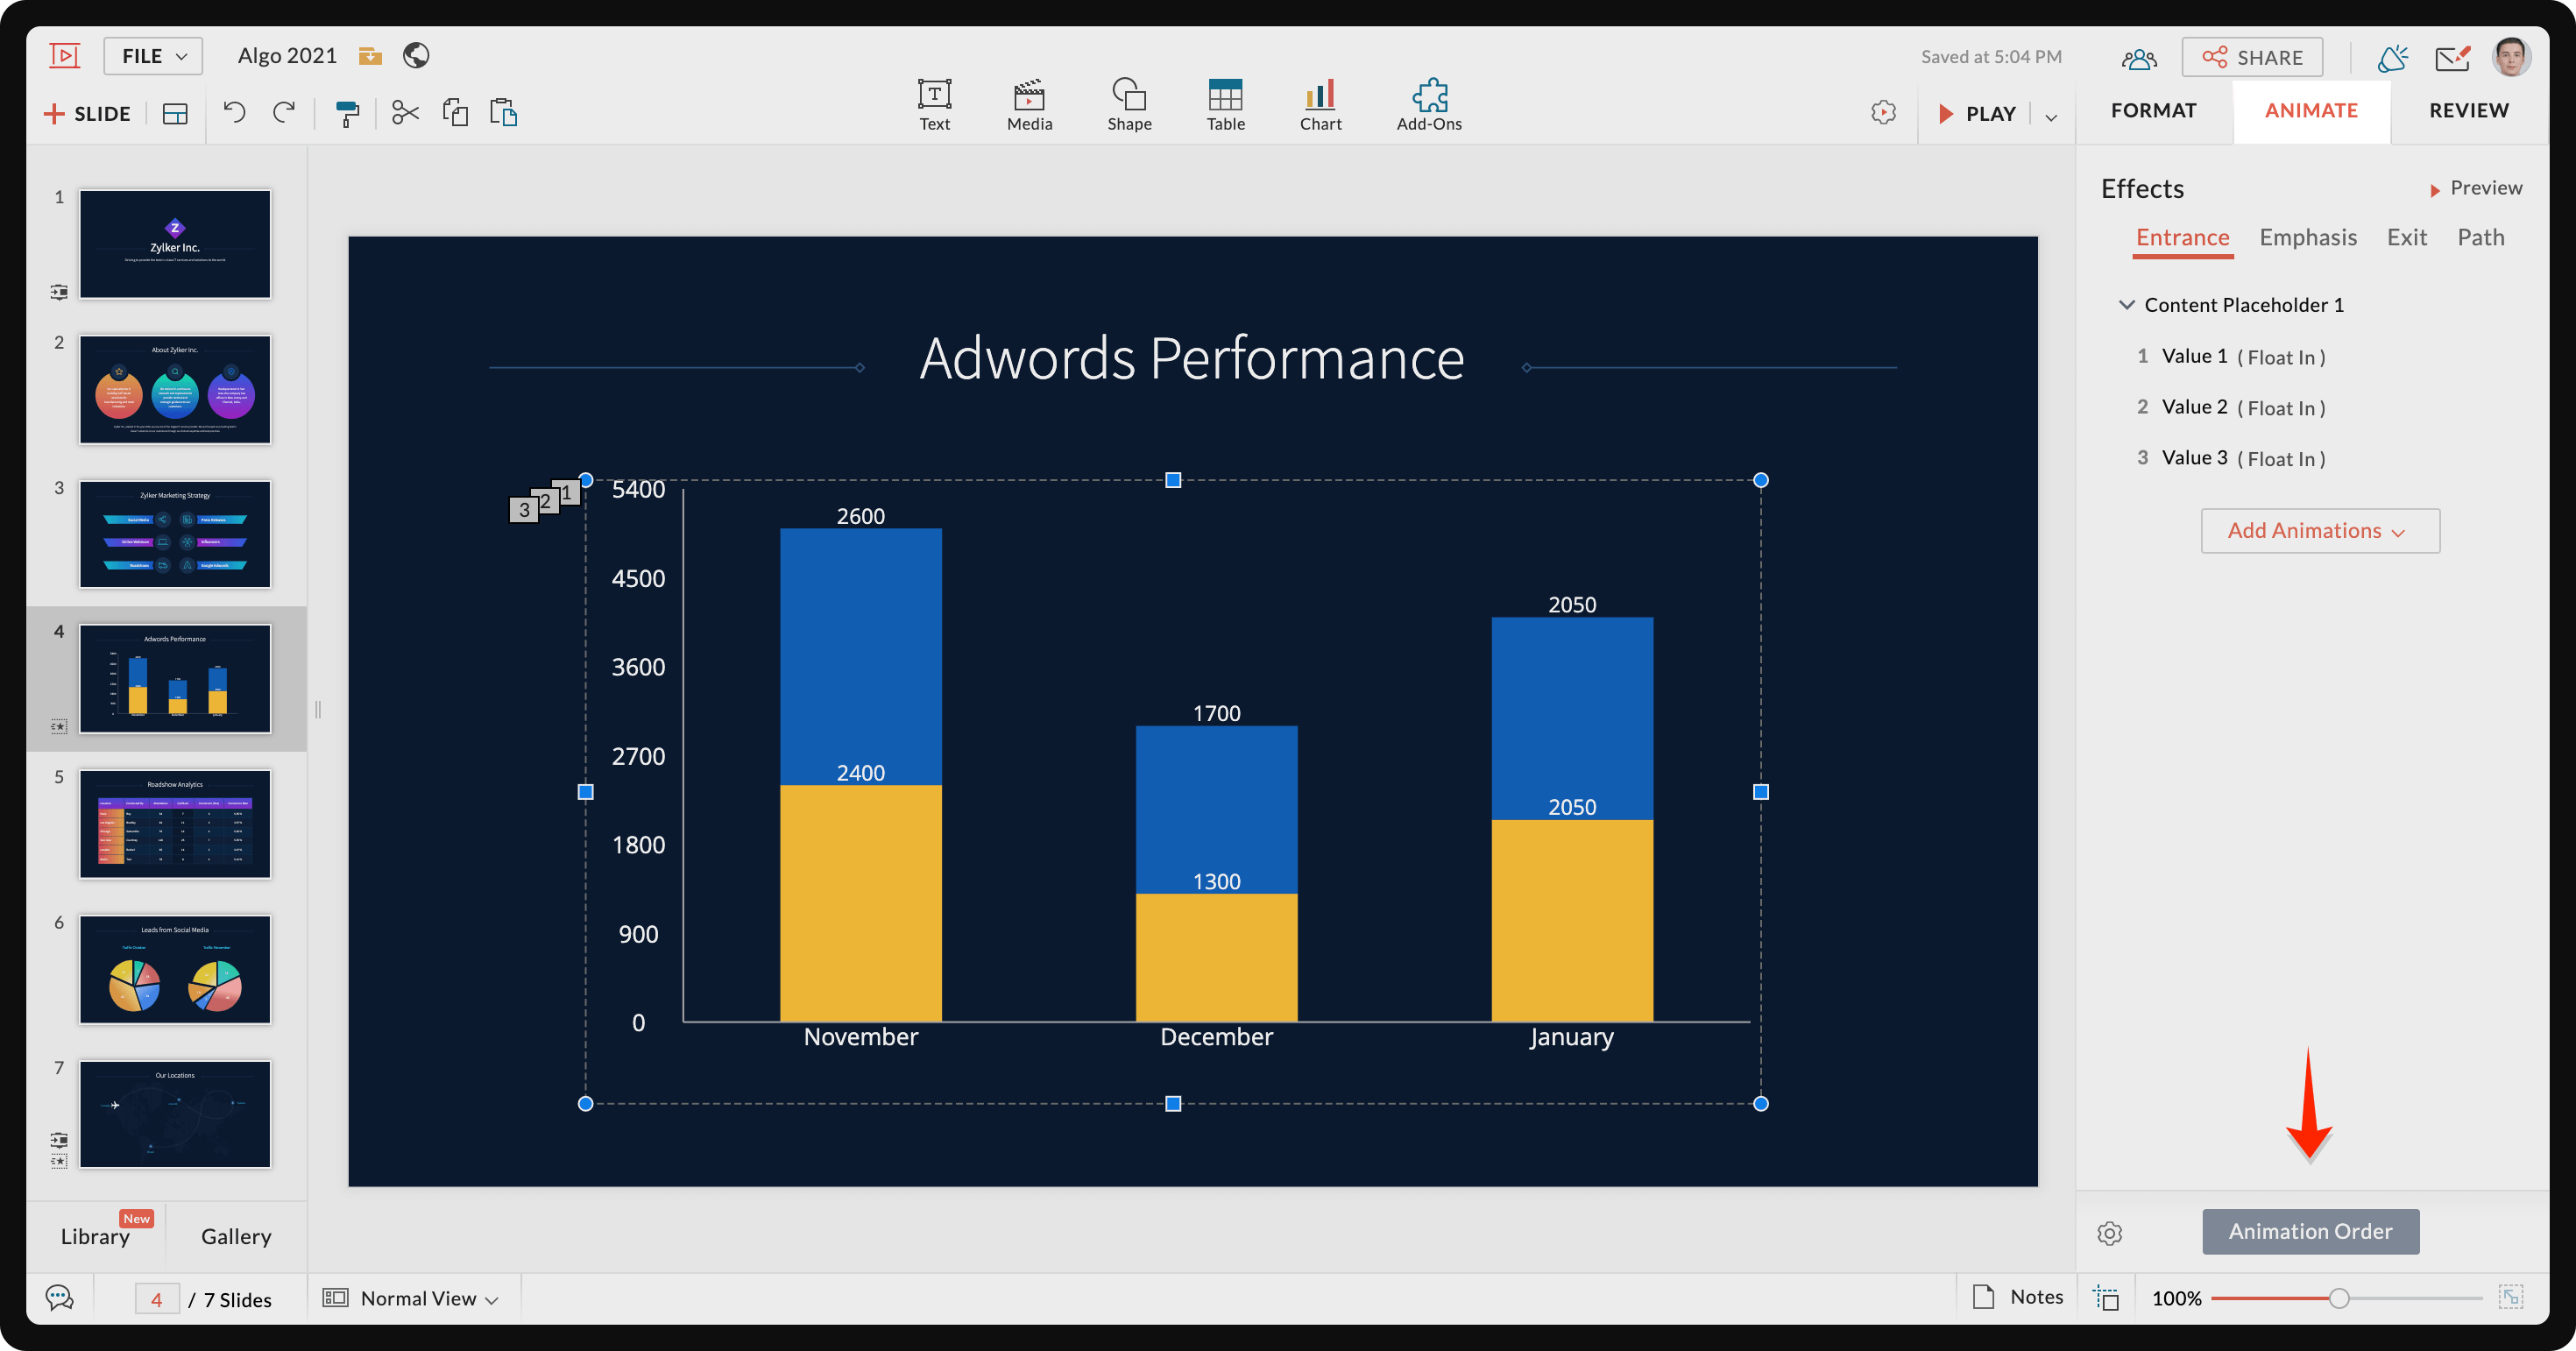
Task: Insert a Chart from toolbar
Action: point(1320,104)
